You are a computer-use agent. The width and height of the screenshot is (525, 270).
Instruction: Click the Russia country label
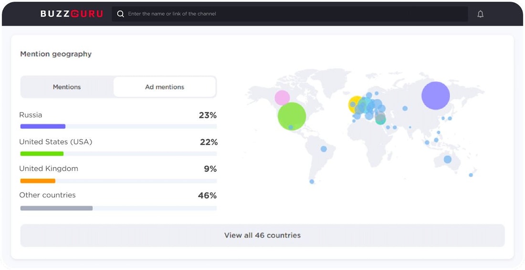point(31,115)
